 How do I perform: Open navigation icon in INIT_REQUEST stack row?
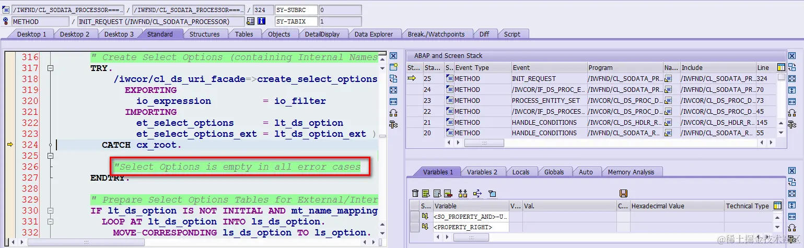pos(668,78)
